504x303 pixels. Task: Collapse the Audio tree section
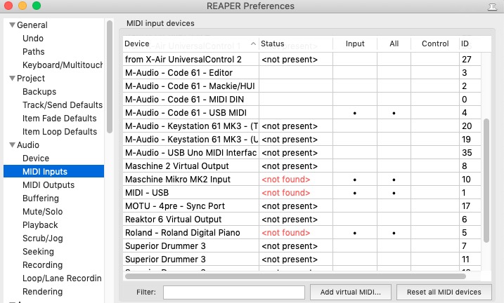[x=12, y=145]
